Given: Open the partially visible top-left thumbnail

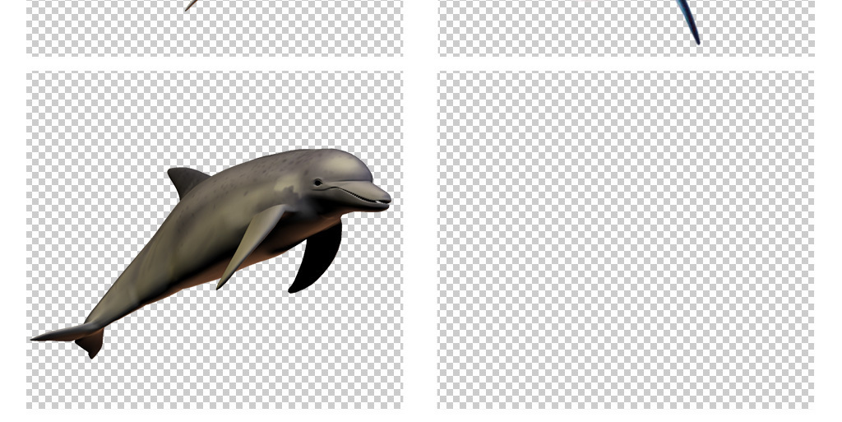Looking at the screenshot, I should (215, 27).
